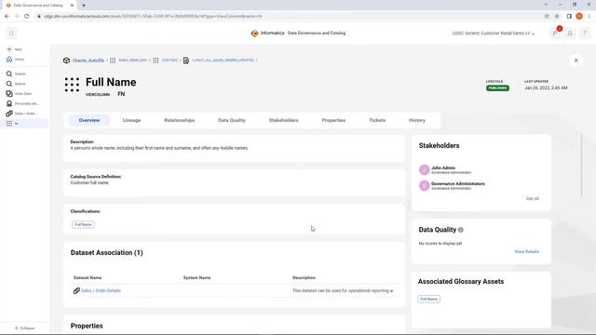Open the CONTOSO breadcrumb link
Image resolution: width=596 pixels, height=335 pixels.
point(169,60)
